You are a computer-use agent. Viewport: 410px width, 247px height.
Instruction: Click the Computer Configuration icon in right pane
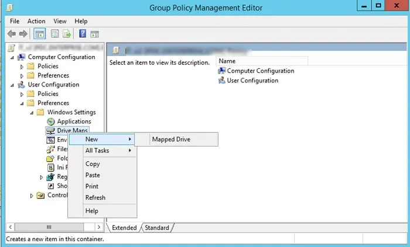(x=221, y=71)
